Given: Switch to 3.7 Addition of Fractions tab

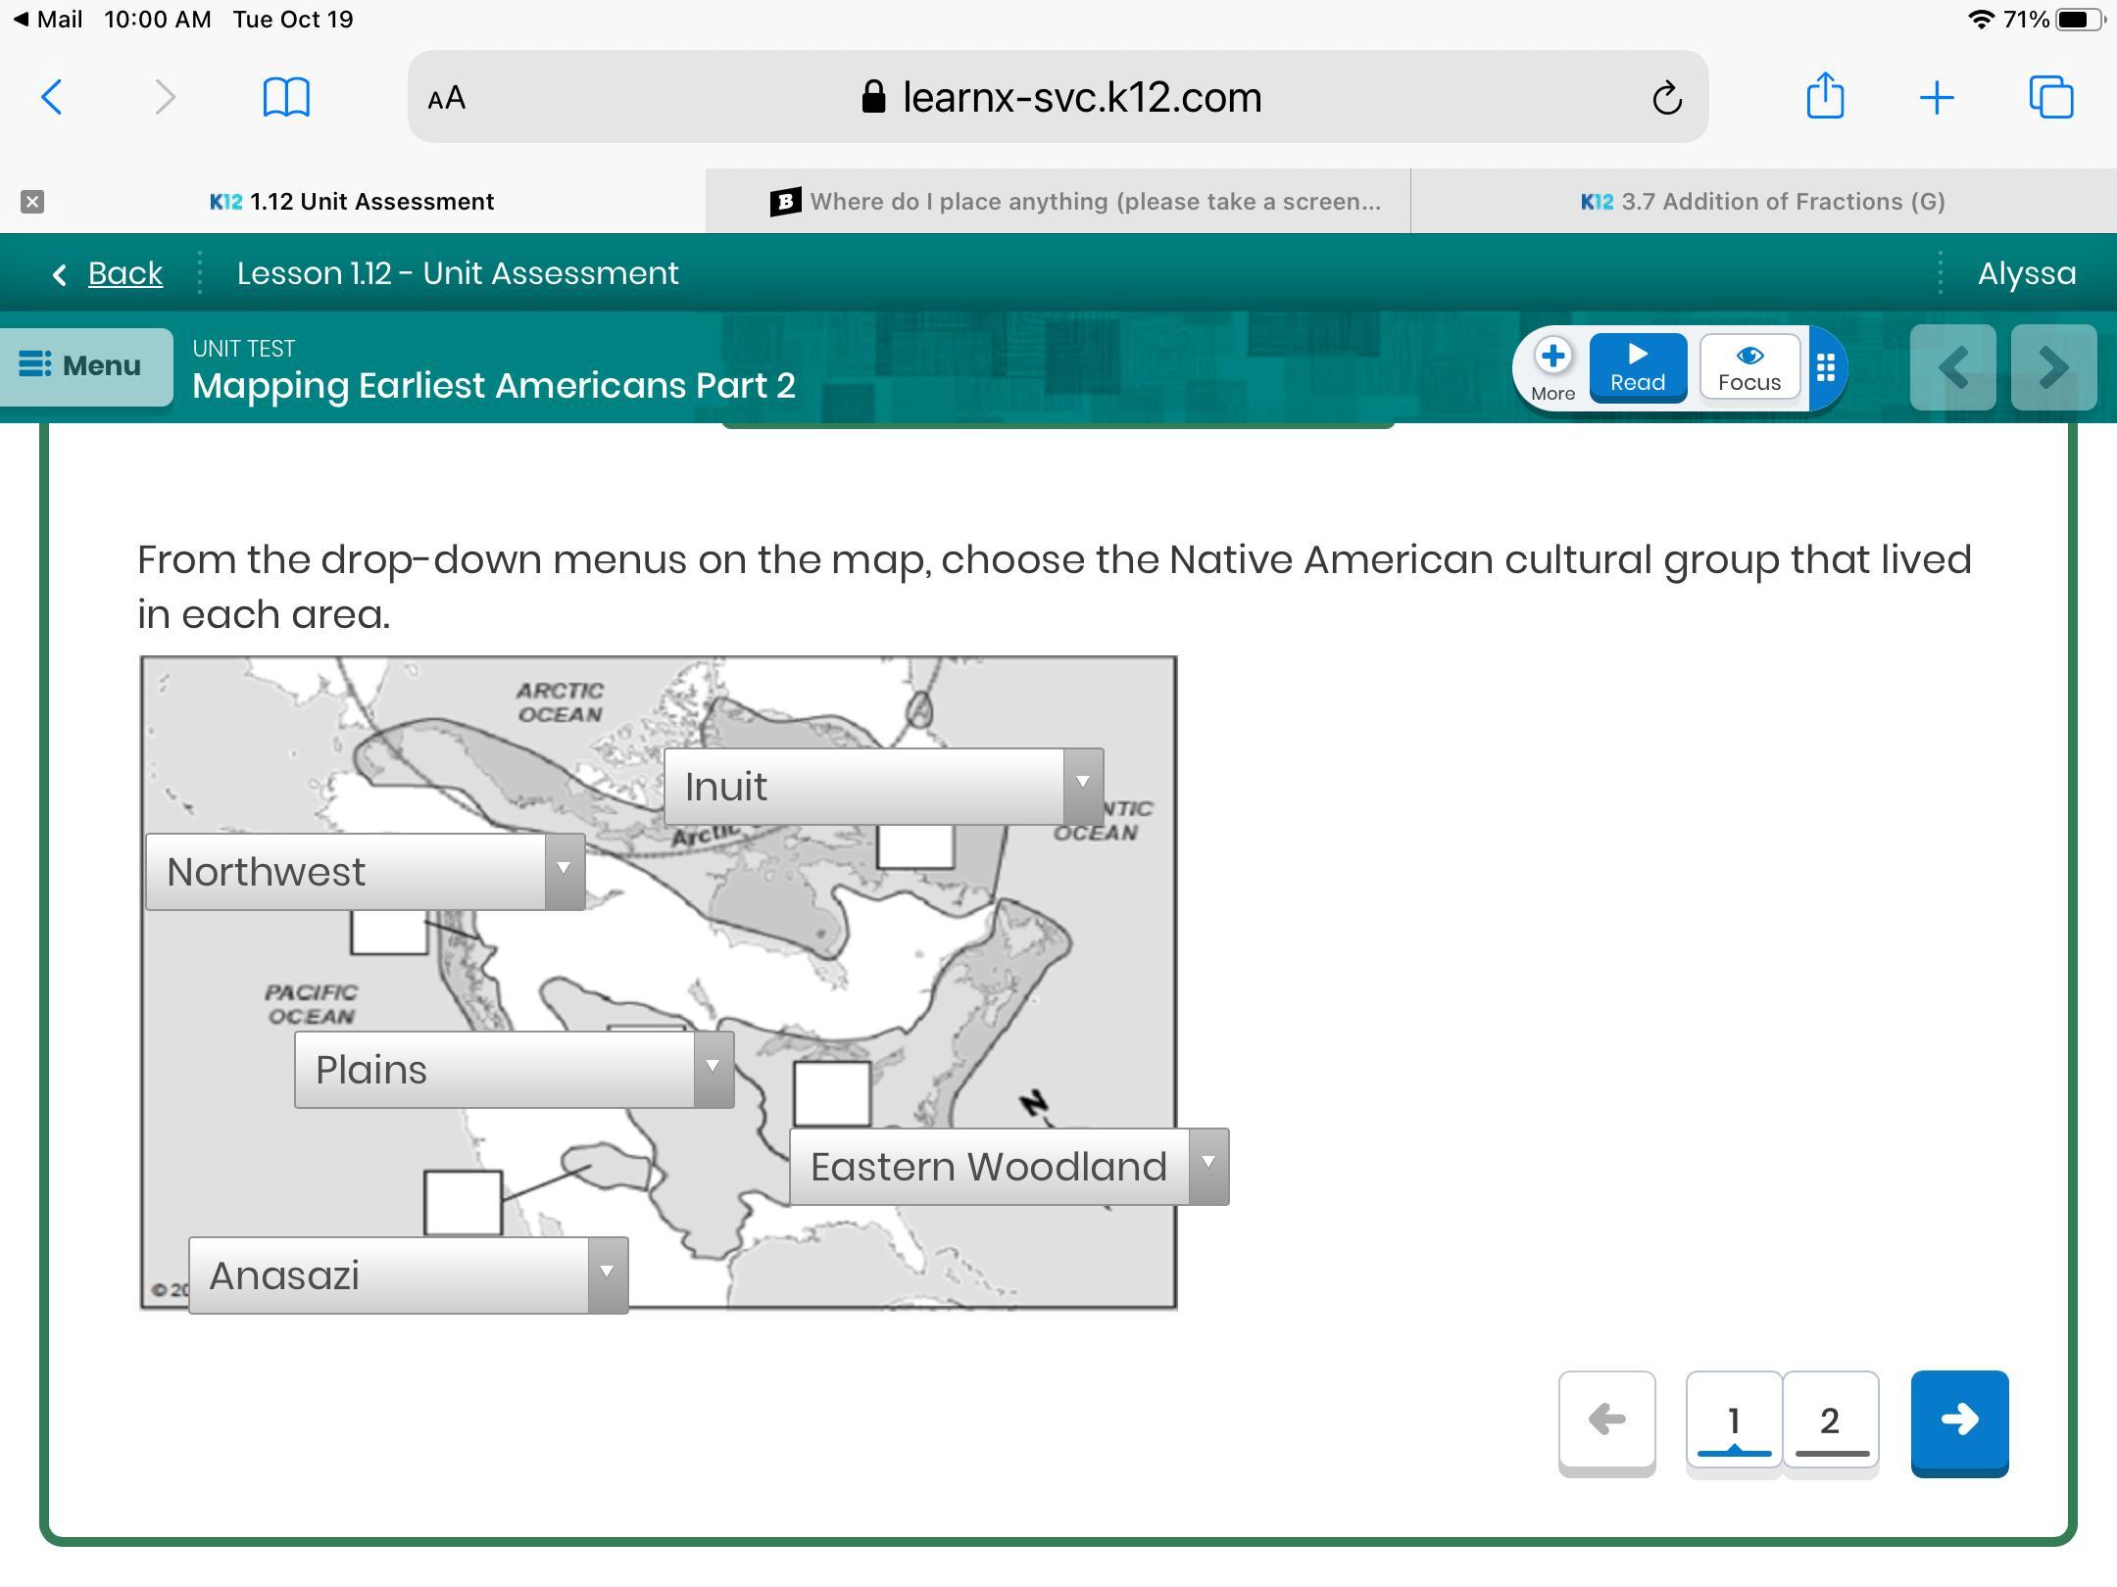Looking at the screenshot, I should point(1762,202).
